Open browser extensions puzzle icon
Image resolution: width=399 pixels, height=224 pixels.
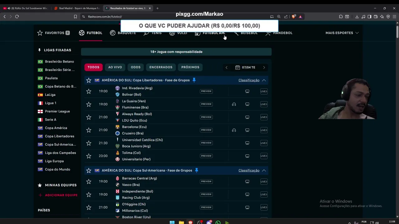click(341, 16)
